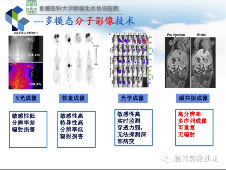Image resolution: width=226 pixels, height=170 pixels.
Task: Open the optical bioluminescence grid figure
Action: point(130,60)
